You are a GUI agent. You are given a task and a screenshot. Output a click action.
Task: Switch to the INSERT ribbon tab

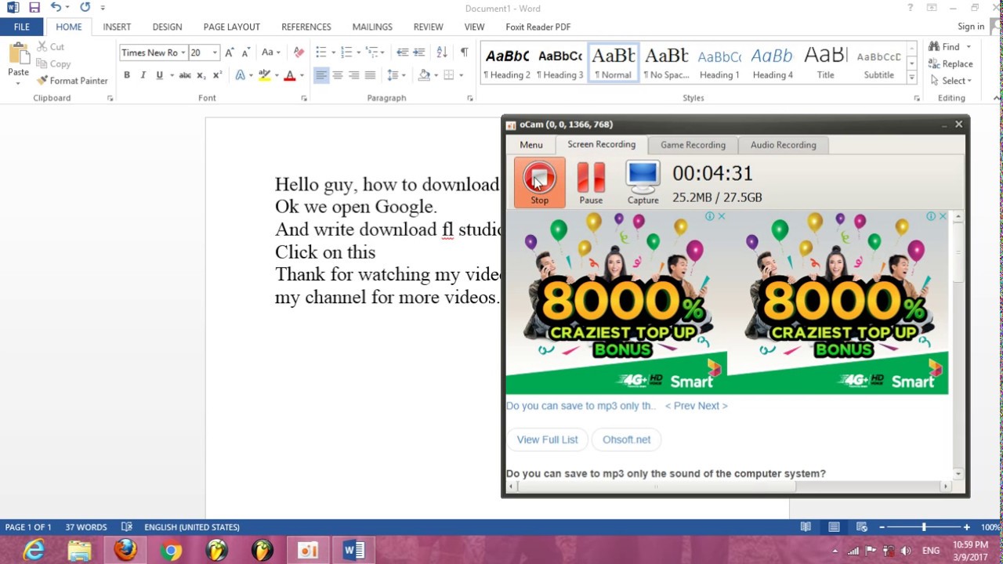click(117, 27)
